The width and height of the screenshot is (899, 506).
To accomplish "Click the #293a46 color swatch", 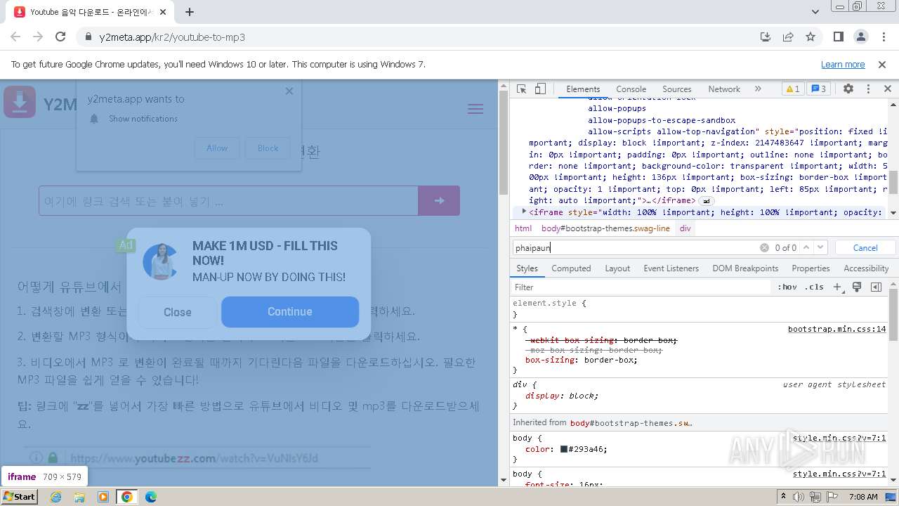I will (x=563, y=449).
